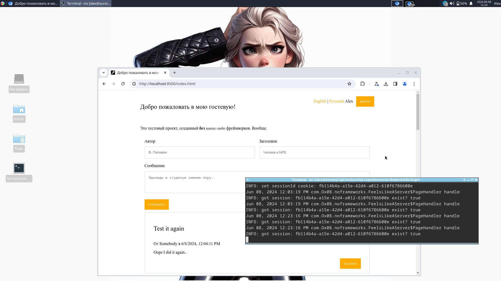Viewport: 501px width, 281px height.
Task: Select the guestbook tab in Chrome
Action: (x=138, y=73)
